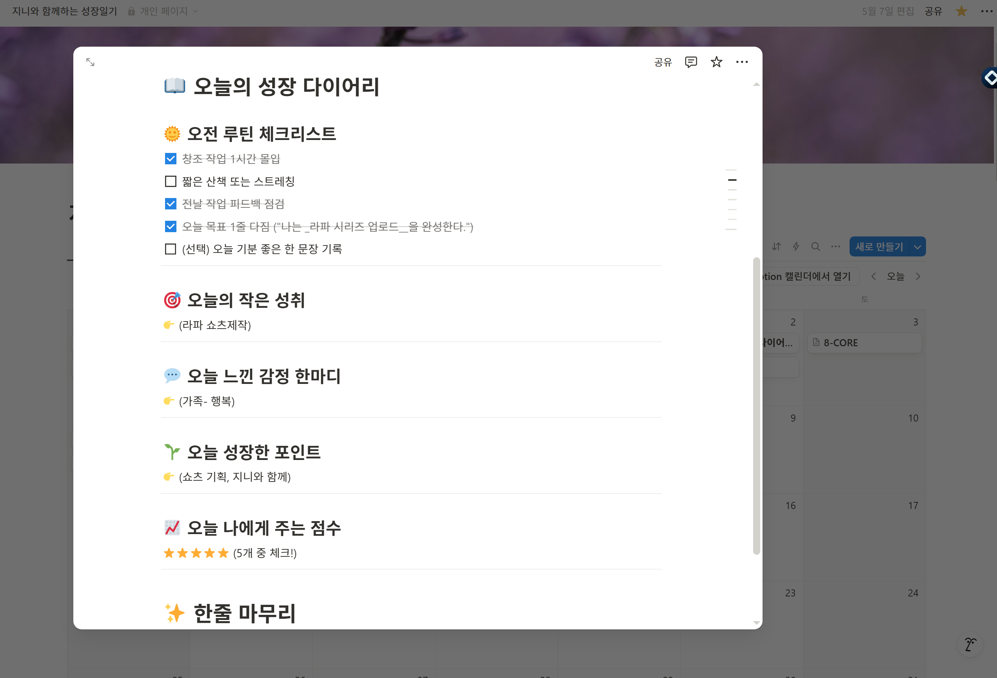
Task: Go to next month with right chevron
Action: (x=918, y=276)
